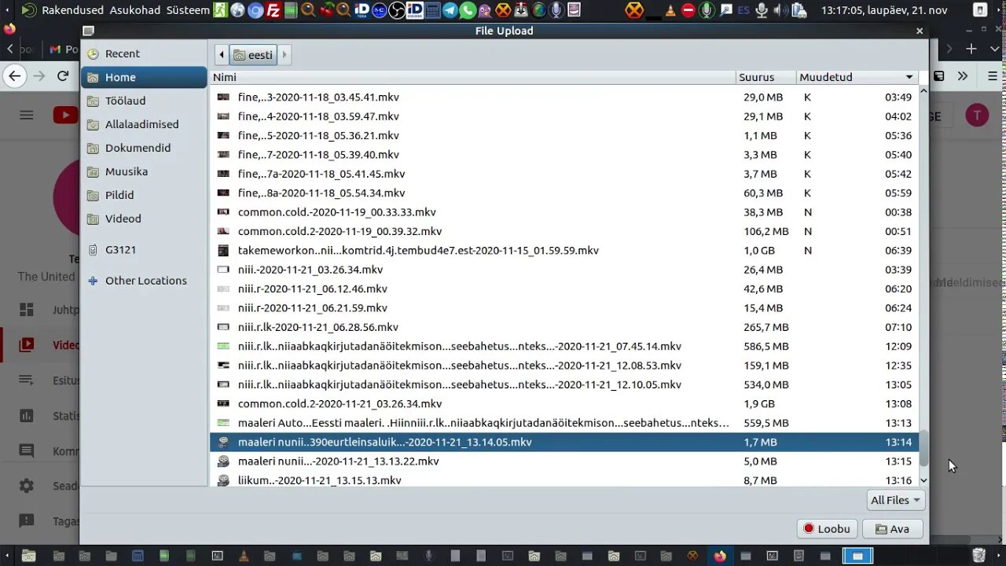The height and width of the screenshot is (566, 1006).
Task: Launch FileZilla from the top panel
Action: 274,10
